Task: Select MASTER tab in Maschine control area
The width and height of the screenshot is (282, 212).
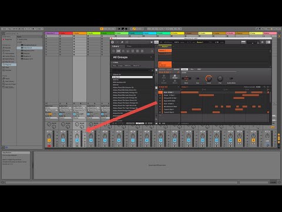Action: coord(162,69)
